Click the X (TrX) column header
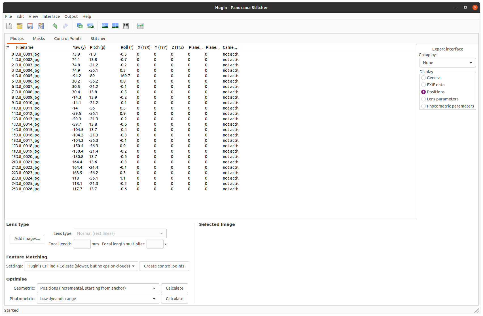The height and width of the screenshot is (316, 483). (144, 47)
